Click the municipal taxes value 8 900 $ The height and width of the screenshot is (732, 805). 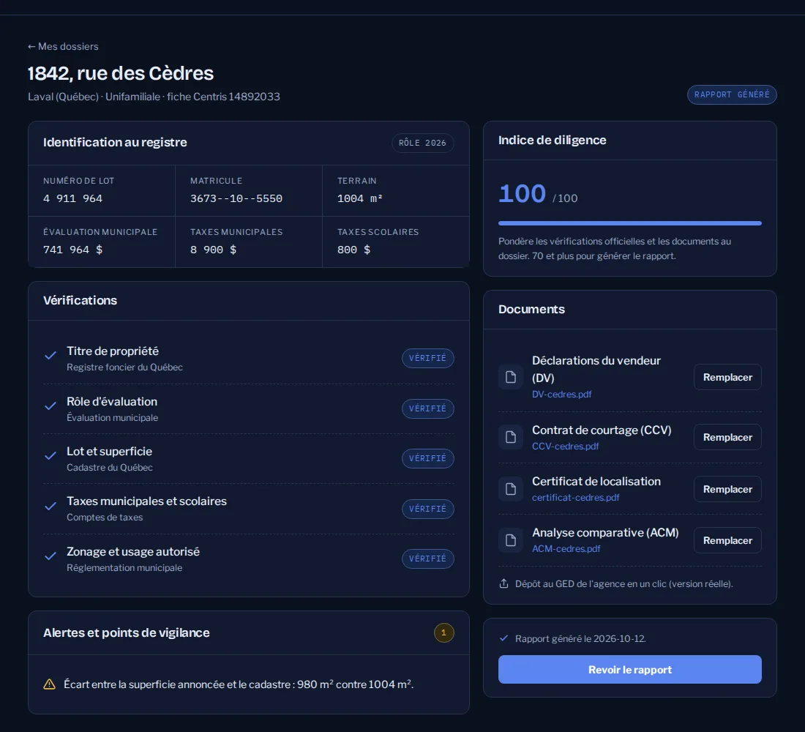(213, 250)
